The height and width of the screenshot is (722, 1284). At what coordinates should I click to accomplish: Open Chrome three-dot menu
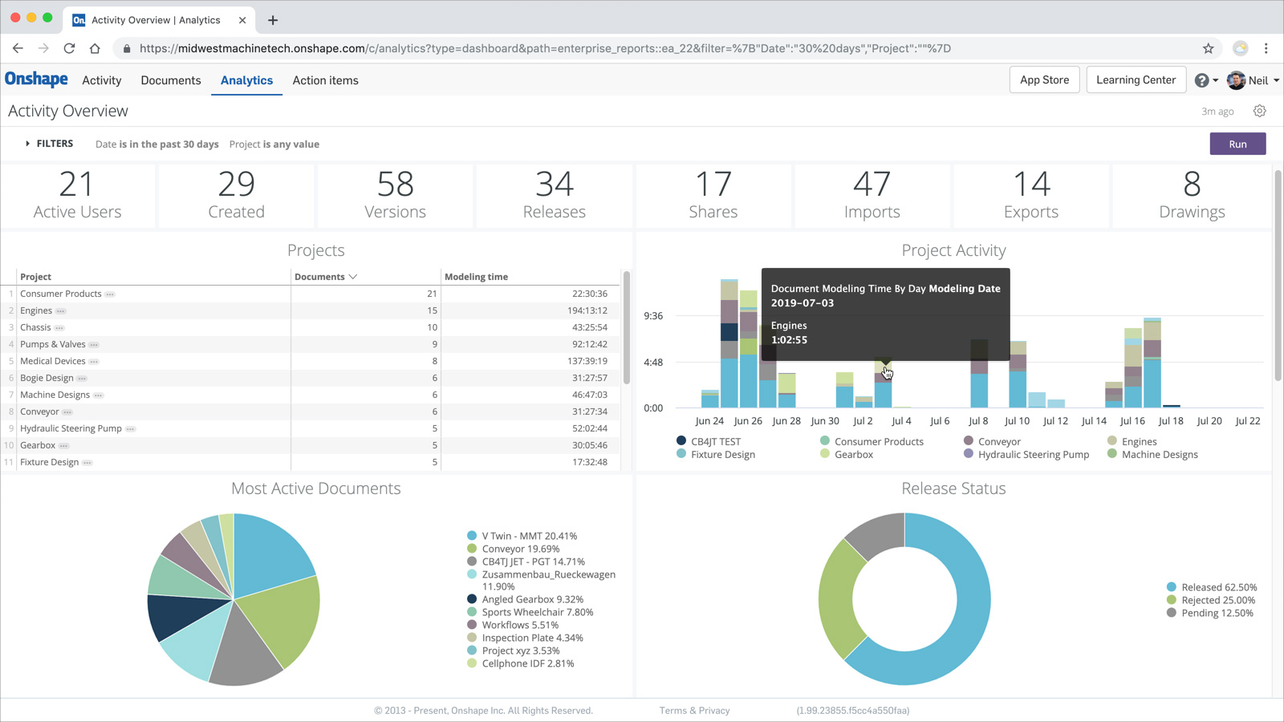pyautogui.click(x=1266, y=48)
